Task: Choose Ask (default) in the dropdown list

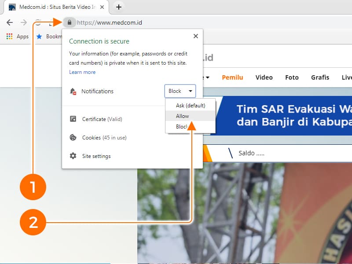Action: coord(190,106)
